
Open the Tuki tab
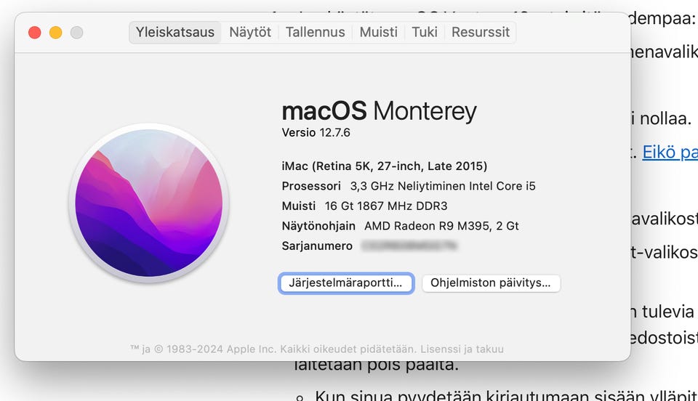tap(425, 32)
